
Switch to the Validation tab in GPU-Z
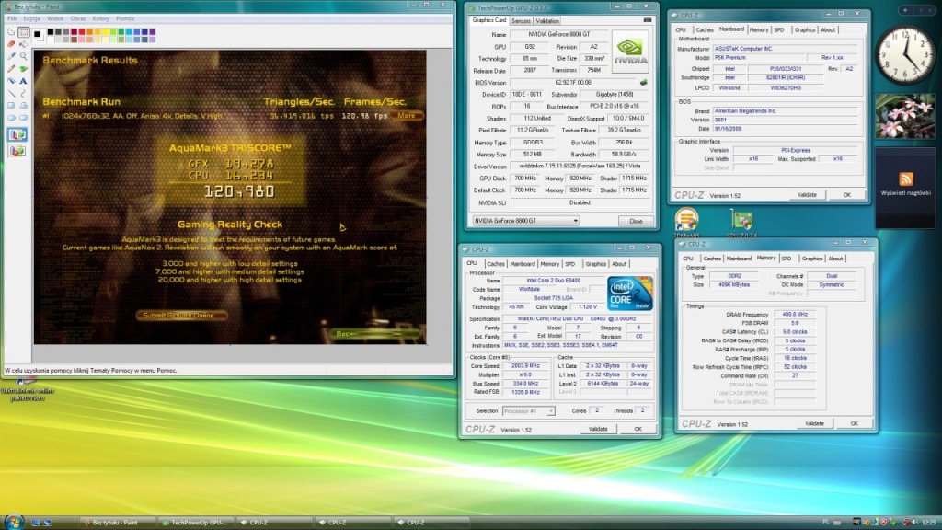547,20
